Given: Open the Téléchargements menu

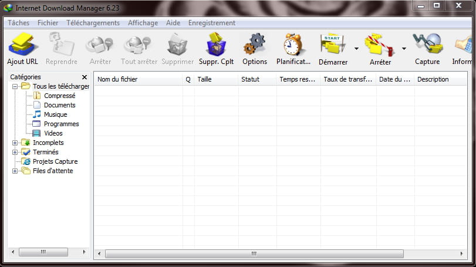Looking at the screenshot, I should point(93,23).
